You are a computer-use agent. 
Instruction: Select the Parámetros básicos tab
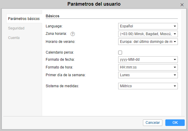click(24, 19)
